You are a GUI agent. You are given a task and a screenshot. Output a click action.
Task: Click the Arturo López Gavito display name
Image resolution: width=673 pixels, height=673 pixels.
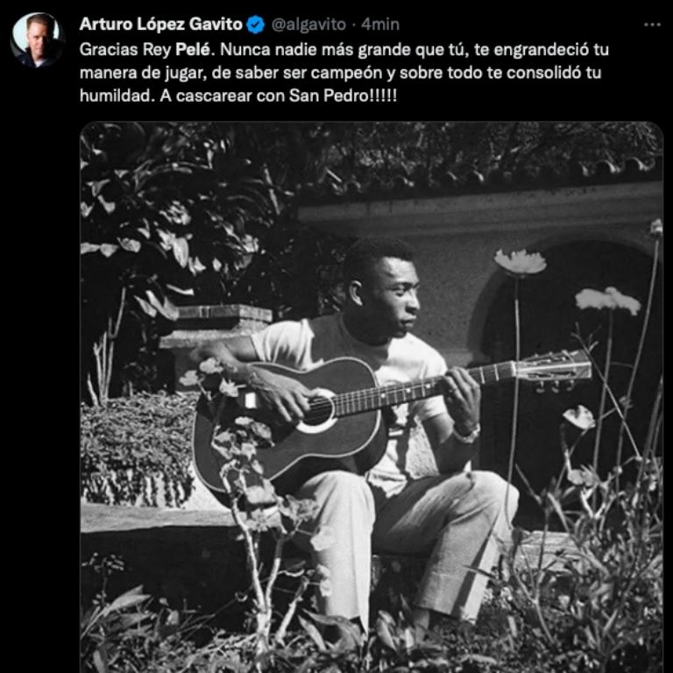click(x=161, y=25)
